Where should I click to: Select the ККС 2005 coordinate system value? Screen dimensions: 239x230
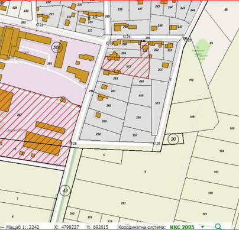click(182, 227)
